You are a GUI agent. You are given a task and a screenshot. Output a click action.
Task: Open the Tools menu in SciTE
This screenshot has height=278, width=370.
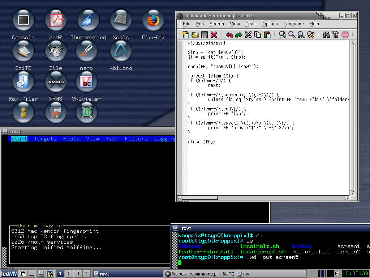tap(251, 24)
